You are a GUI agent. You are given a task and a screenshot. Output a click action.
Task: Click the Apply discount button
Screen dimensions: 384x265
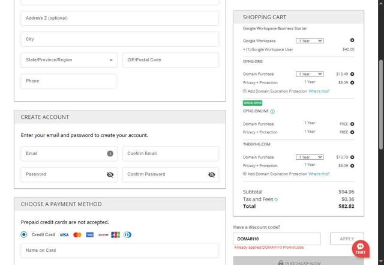tap(347, 239)
